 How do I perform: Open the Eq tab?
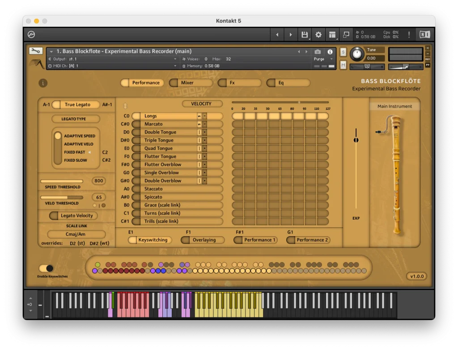[x=288, y=83]
